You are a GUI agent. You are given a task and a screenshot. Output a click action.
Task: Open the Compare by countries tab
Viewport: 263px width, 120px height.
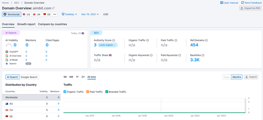(x=53, y=24)
